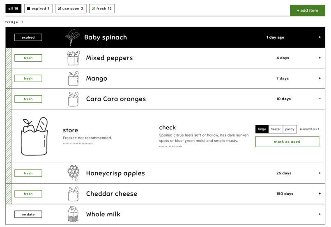Click the add item button

click(x=307, y=10)
